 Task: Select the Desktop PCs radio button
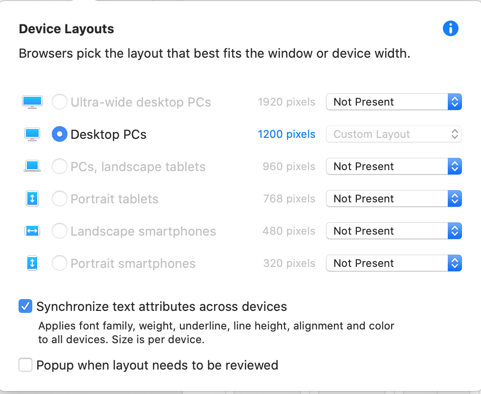pyautogui.click(x=60, y=134)
